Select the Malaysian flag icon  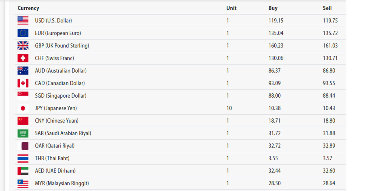(x=23, y=183)
